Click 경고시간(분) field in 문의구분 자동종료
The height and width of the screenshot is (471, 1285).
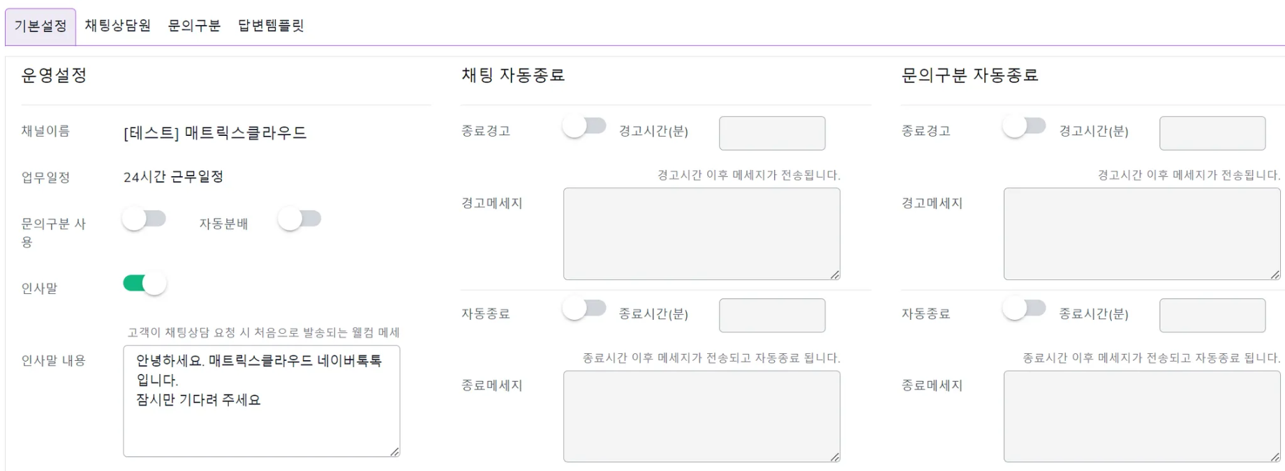click(1212, 133)
